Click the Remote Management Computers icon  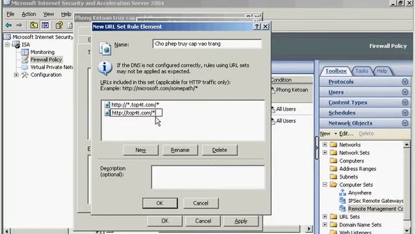point(343,209)
